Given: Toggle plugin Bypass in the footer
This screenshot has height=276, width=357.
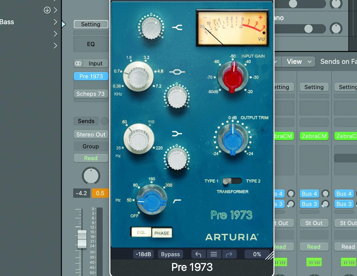Looking at the screenshot, I should 171,254.
